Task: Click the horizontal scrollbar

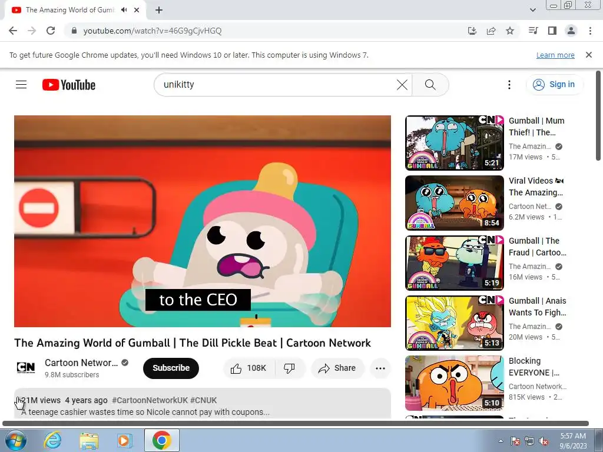Action: point(296,423)
